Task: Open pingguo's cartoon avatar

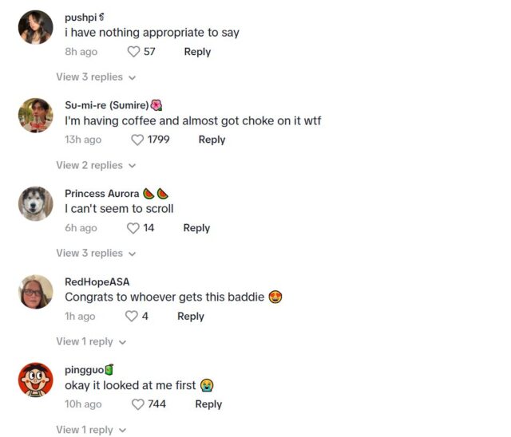Action: (x=35, y=380)
